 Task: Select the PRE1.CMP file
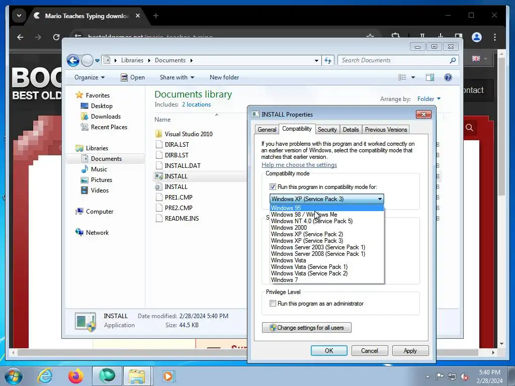pos(179,197)
